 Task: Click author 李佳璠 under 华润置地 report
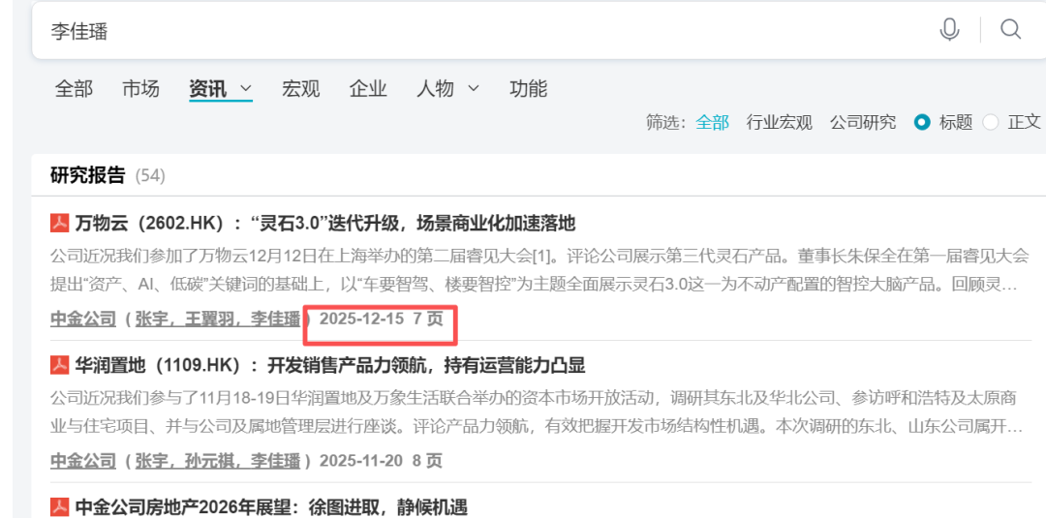click(275, 461)
